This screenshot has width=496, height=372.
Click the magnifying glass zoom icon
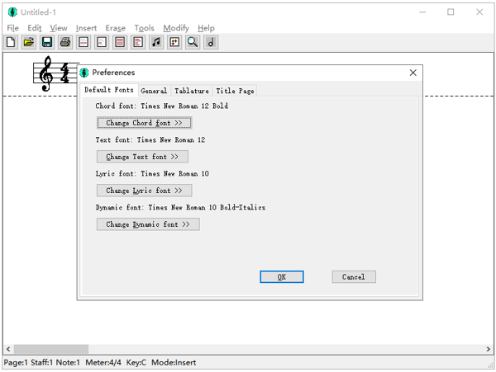pos(193,42)
